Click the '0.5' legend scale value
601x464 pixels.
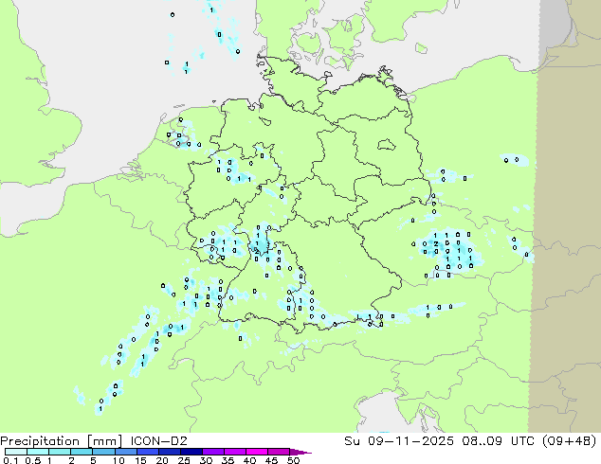pyautogui.click(x=33, y=460)
